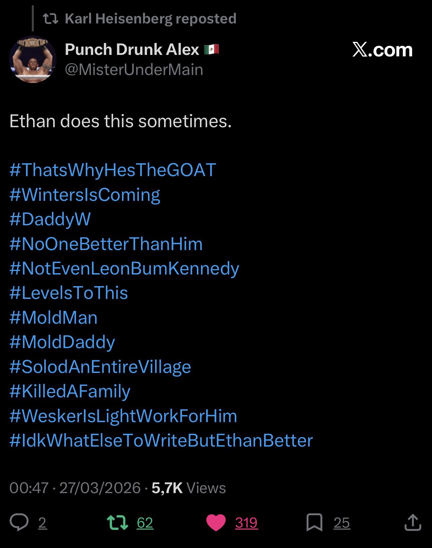View the 62 reposts count

(145, 523)
